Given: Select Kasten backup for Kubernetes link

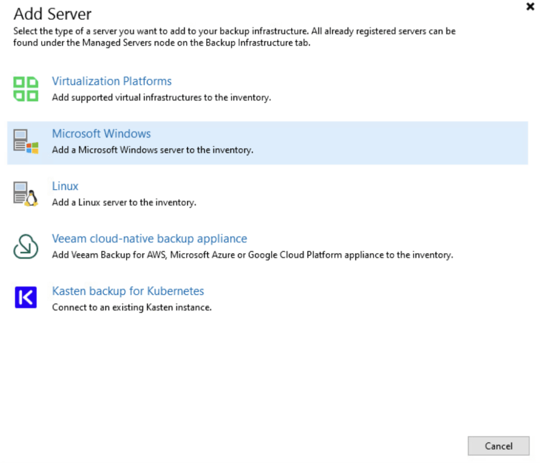Looking at the screenshot, I should click(x=128, y=291).
